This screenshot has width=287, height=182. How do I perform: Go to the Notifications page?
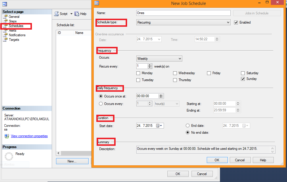(17, 35)
